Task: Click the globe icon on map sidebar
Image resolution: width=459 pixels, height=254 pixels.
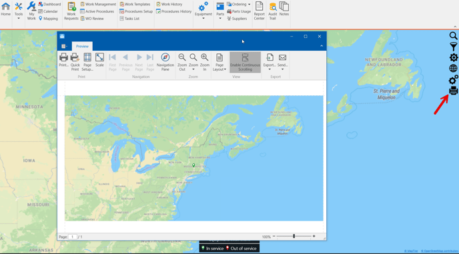Action: click(453, 69)
